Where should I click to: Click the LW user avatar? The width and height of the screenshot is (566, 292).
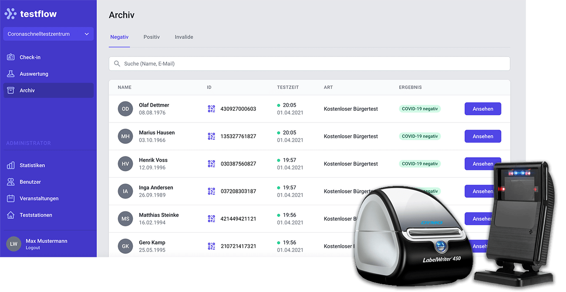13,244
